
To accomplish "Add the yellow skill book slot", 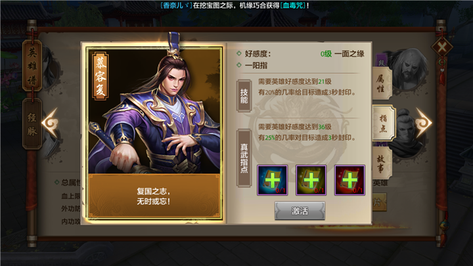I will tap(311, 180).
